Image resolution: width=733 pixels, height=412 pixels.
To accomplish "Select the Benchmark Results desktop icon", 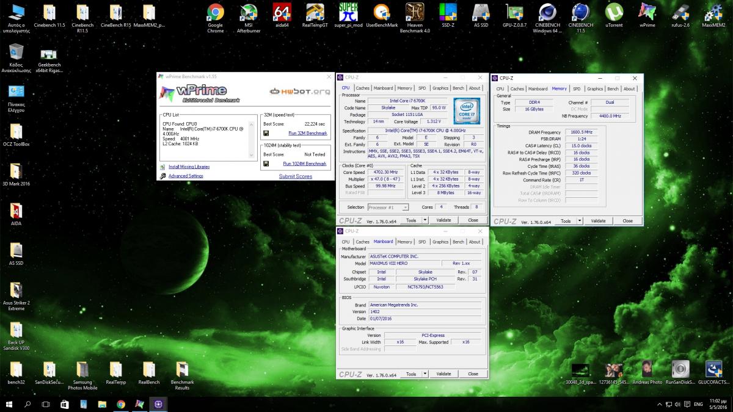I will [182, 375].
